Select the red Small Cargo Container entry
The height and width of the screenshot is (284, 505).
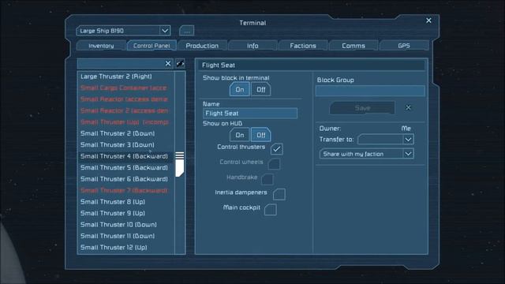(x=126, y=88)
